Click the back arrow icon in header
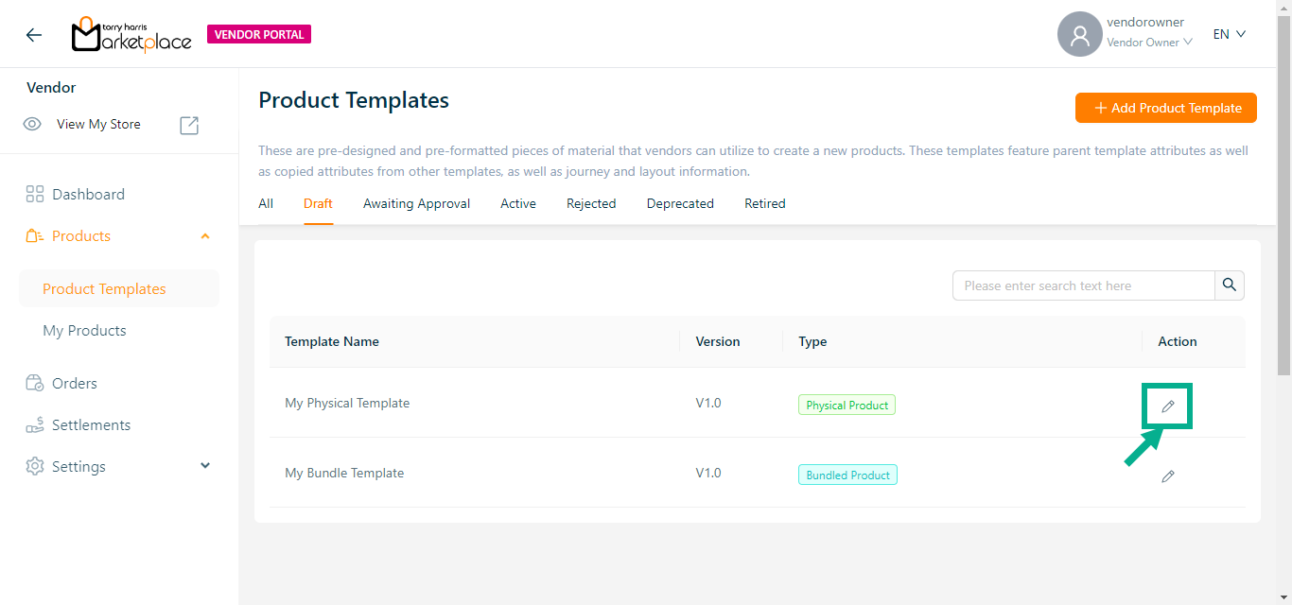Screen dimensions: 1292x605 coord(34,35)
